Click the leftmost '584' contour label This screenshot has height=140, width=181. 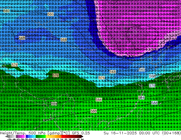[x=54, y=104]
